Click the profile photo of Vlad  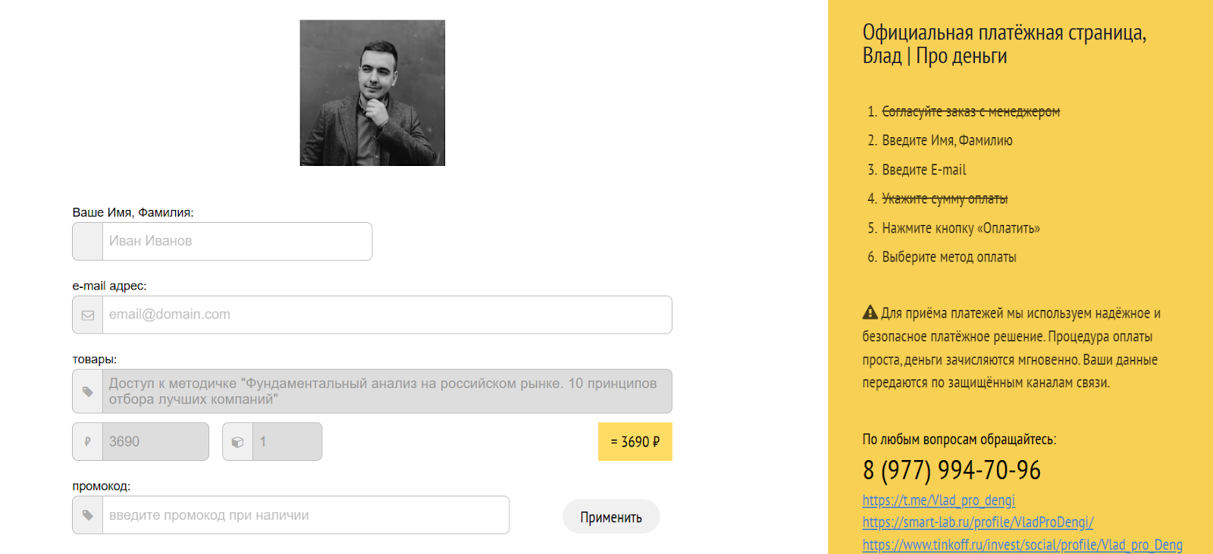pos(372,92)
